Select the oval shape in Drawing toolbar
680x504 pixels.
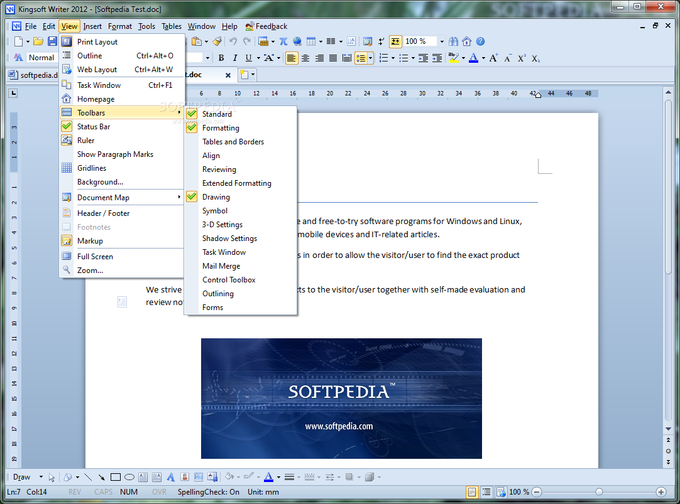pyautogui.click(x=129, y=477)
